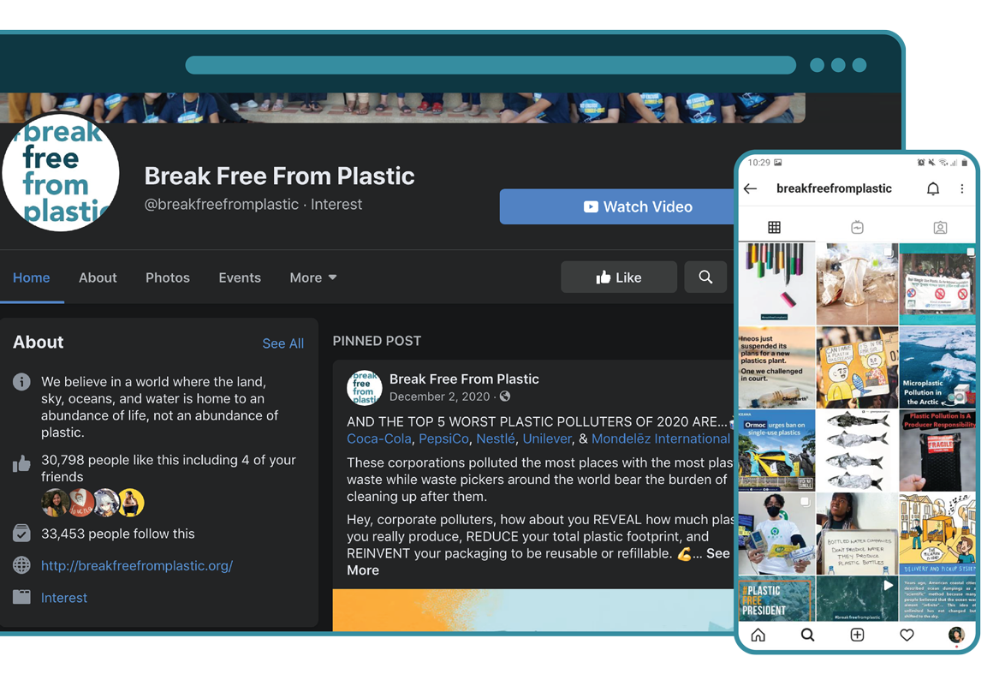Viewport: 1005px width, 674px height.
Task: Expand the More dropdown menu
Action: pos(312,277)
